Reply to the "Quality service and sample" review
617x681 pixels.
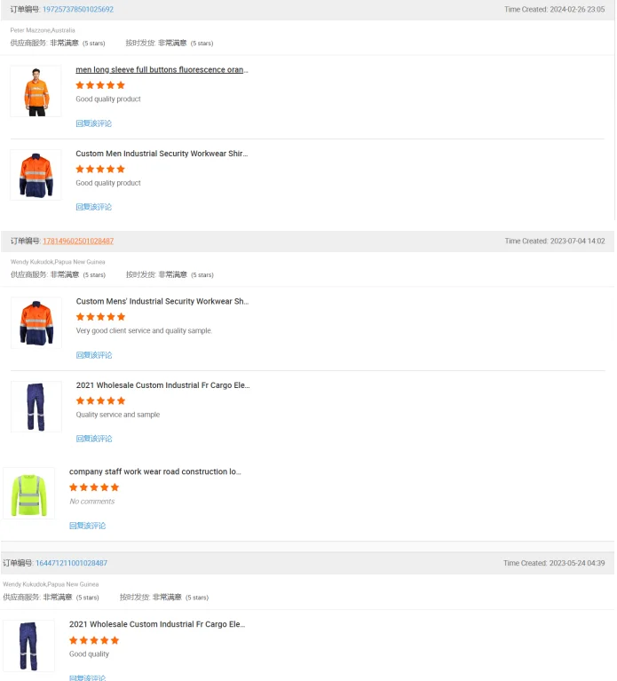click(94, 439)
